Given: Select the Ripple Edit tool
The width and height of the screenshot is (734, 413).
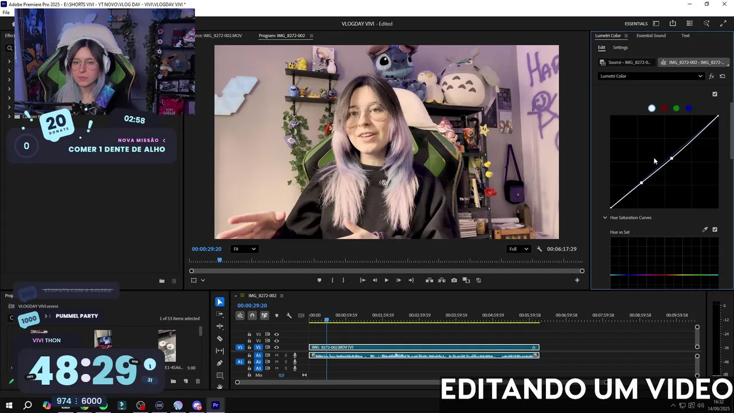Looking at the screenshot, I should 220,326.
